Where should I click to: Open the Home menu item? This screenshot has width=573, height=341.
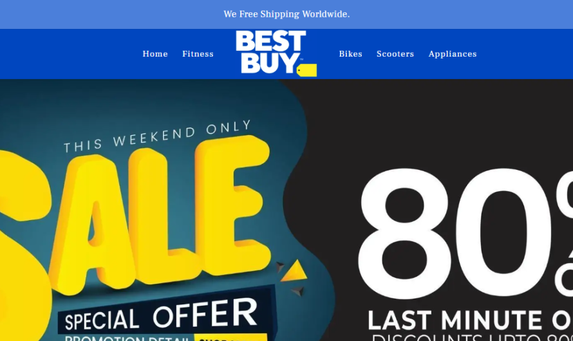click(155, 54)
